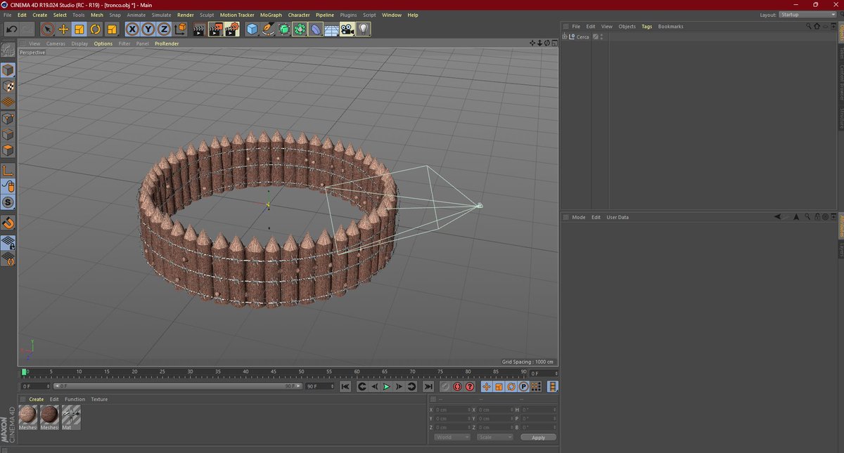Click Make Editable icon in left palette

click(8, 51)
